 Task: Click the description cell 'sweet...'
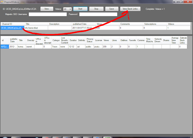(x=30, y=47)
